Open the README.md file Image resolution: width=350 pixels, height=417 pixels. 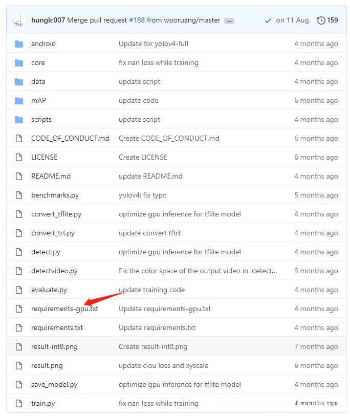click(51, 176)
